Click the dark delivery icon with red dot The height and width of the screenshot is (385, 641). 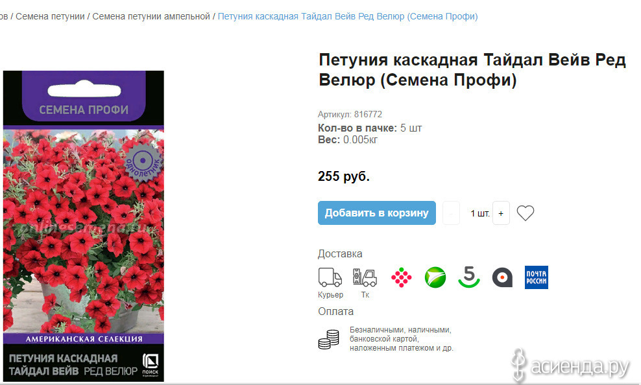point(502,277)
